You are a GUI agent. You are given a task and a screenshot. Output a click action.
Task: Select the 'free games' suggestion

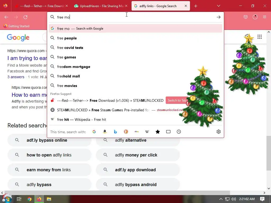point(135,57)
